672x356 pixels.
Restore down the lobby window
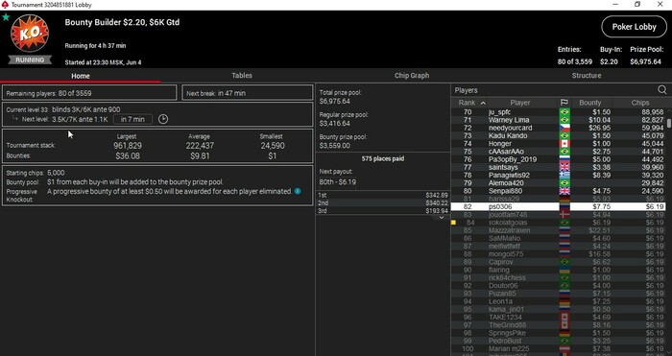coord(637,4)
